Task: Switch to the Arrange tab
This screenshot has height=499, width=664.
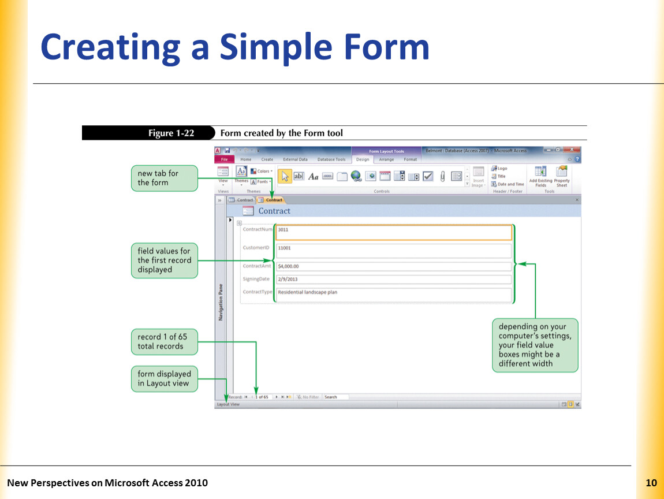Action: click(x=386, y=160)
